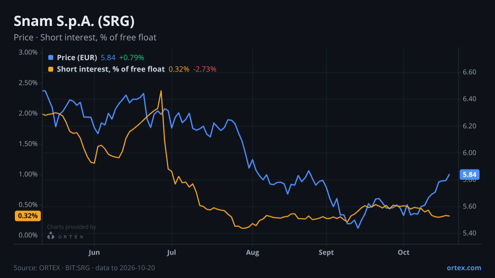Screen dimensions: 495x278
Task: Click the blue 5.84 price axis badge
Action: tap(469, 175)
